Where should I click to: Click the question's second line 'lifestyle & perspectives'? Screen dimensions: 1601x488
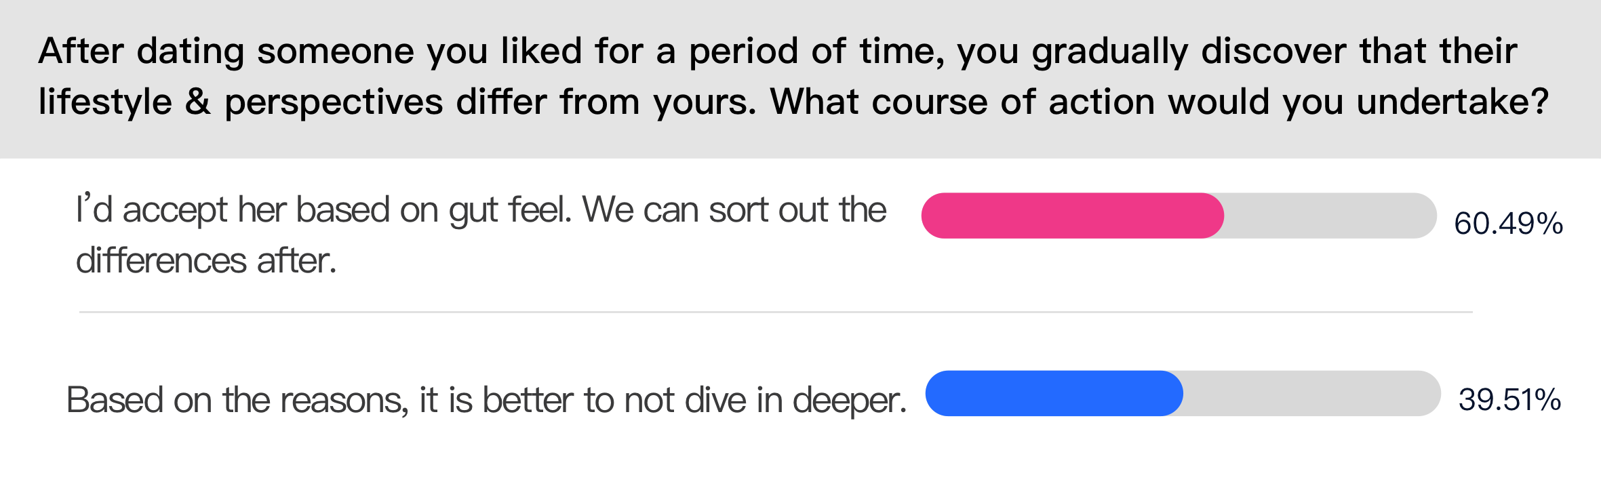click(x=793, y=102)
